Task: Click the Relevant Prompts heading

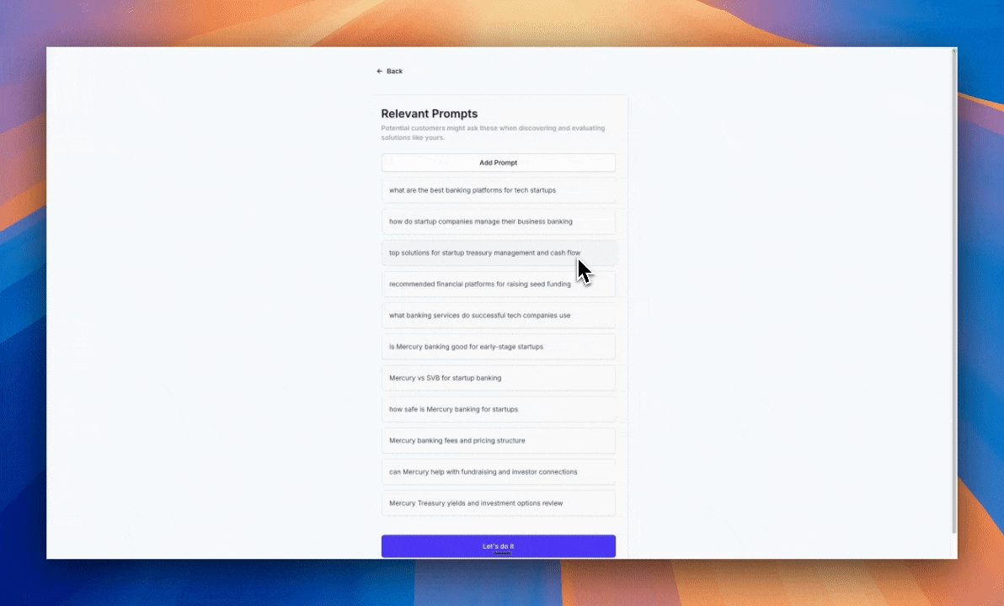Action: [x=429, y=114]
